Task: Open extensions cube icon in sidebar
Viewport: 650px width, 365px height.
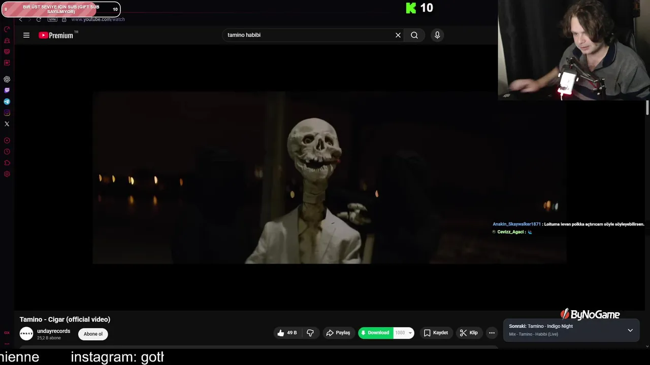Action: pos(7,163)
